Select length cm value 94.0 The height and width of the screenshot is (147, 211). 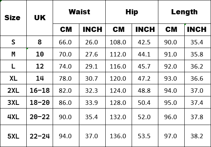tap(171, 90)
